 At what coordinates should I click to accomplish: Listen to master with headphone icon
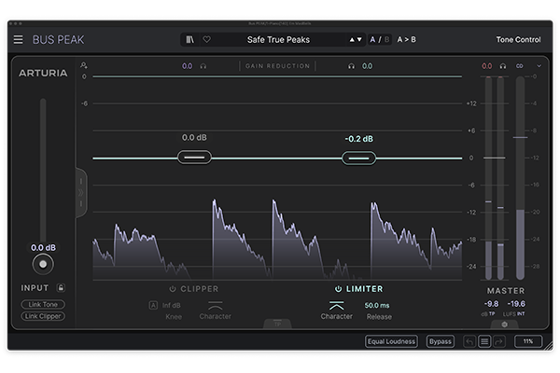click(x=503, y=66)
